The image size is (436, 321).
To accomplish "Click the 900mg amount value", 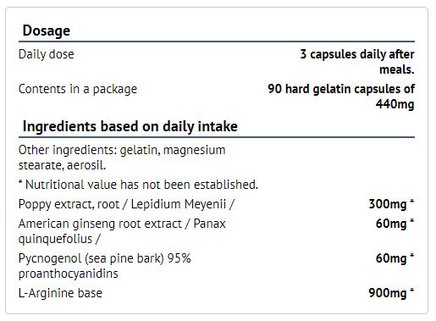I will (391, 293).
